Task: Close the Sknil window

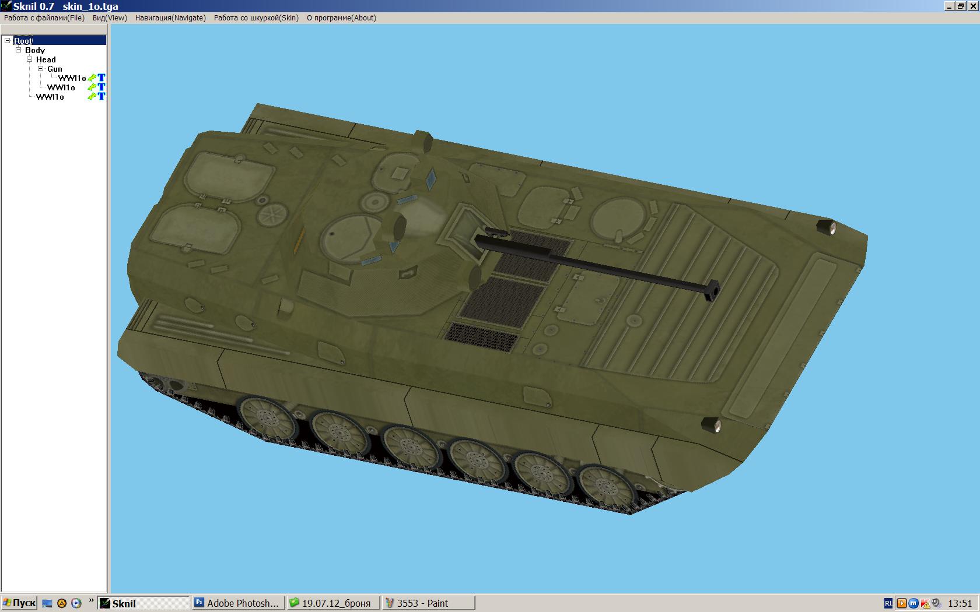Action: (972, 6)
